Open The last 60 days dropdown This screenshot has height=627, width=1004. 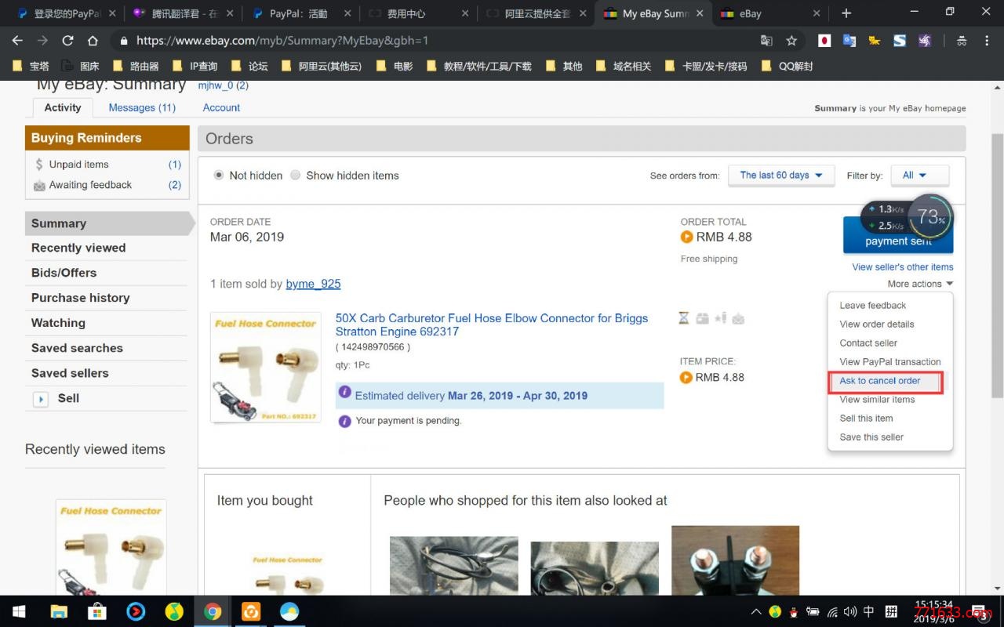click(x=780, y=176)
